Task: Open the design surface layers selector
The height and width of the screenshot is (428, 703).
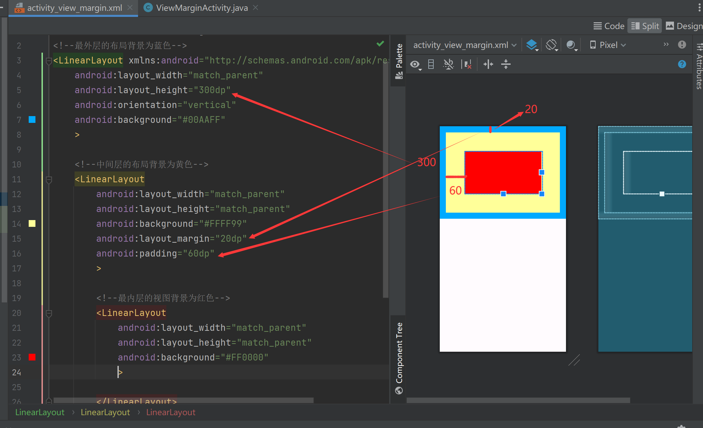Action: click(532, 45)
